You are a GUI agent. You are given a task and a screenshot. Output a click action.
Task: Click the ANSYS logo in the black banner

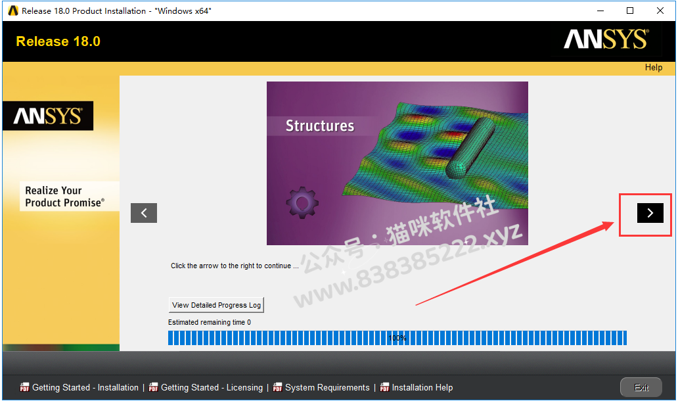tap(606, 39)
